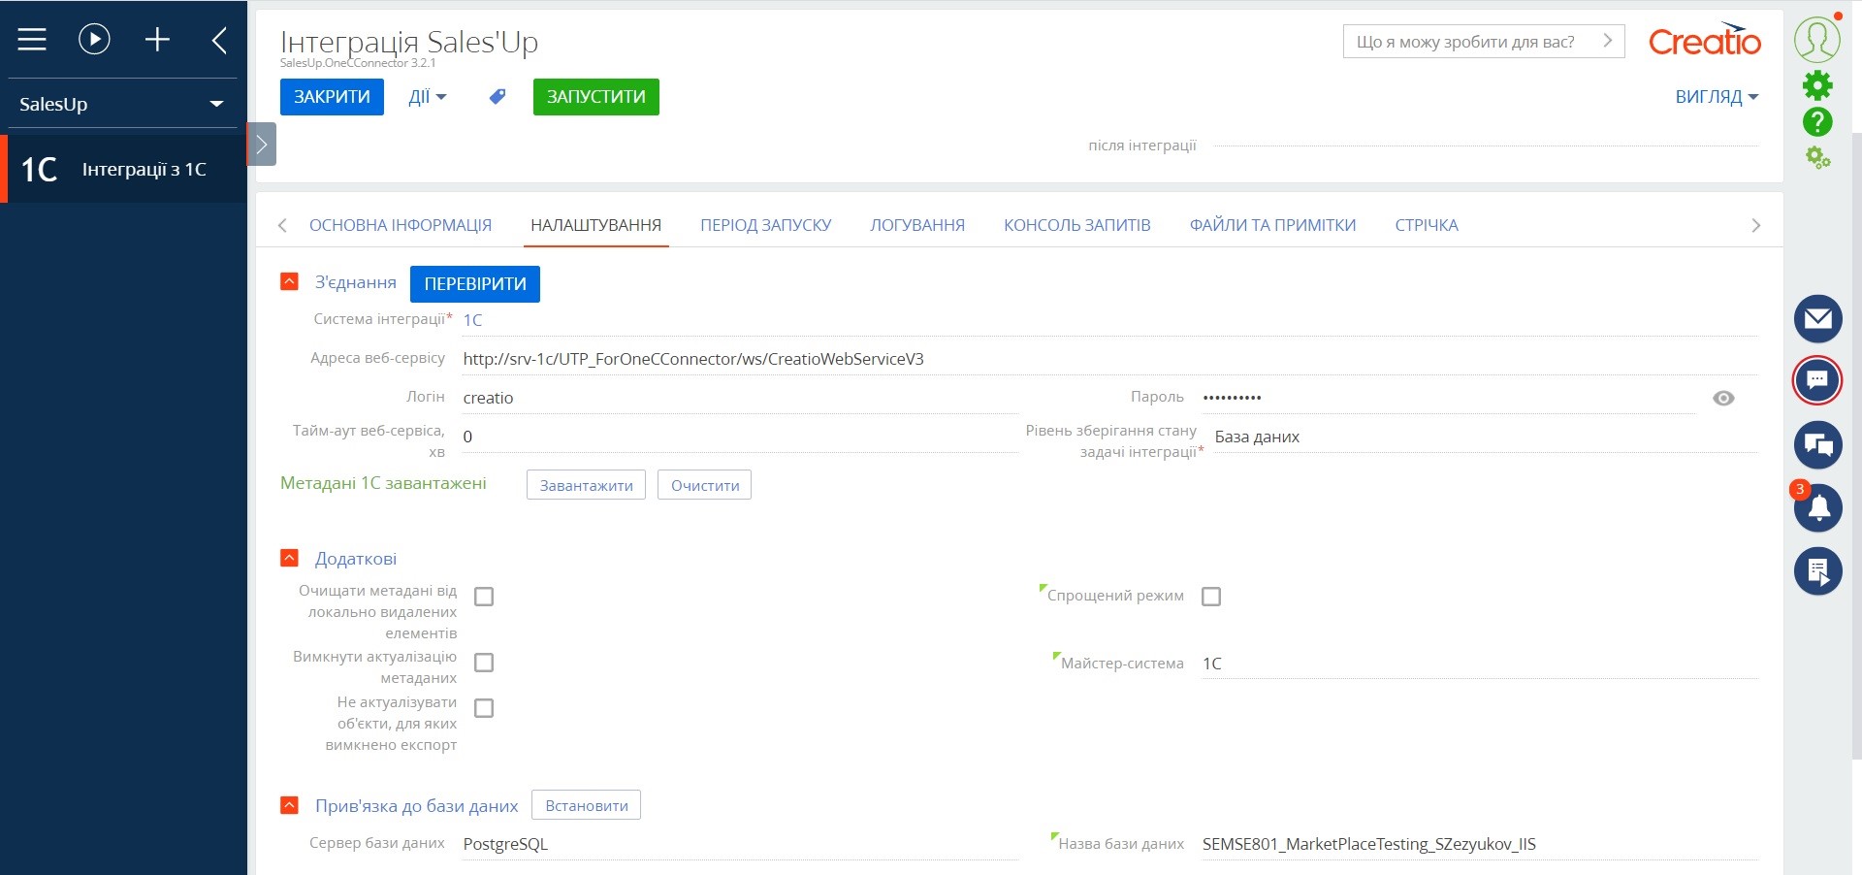Open the ДІЇ dropdown
Screen dimensions: 1862x875
[427, 97]
